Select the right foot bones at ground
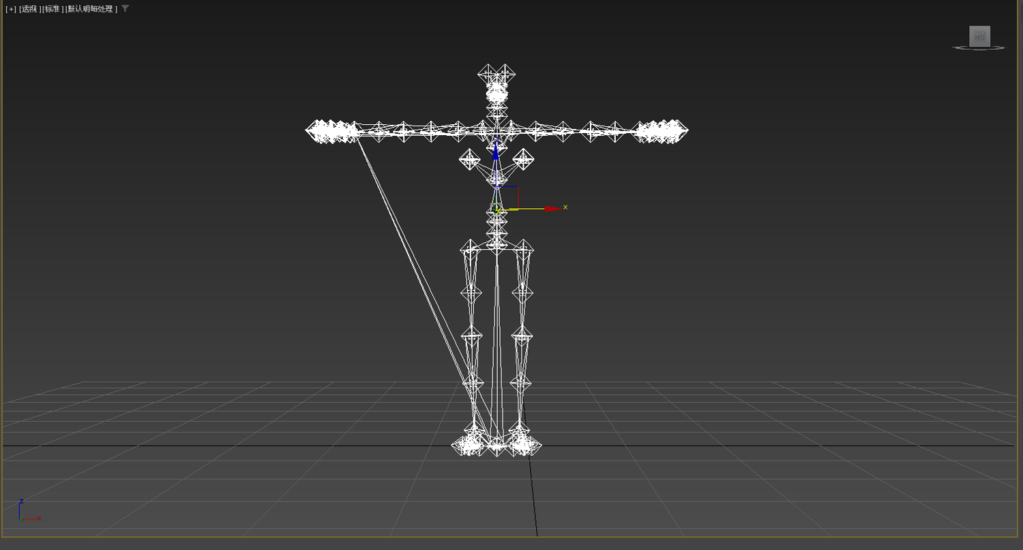 (x=524, y=446)
